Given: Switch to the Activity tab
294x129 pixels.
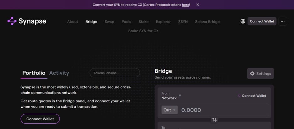Looking at the screenshot, I should (59, 73).
